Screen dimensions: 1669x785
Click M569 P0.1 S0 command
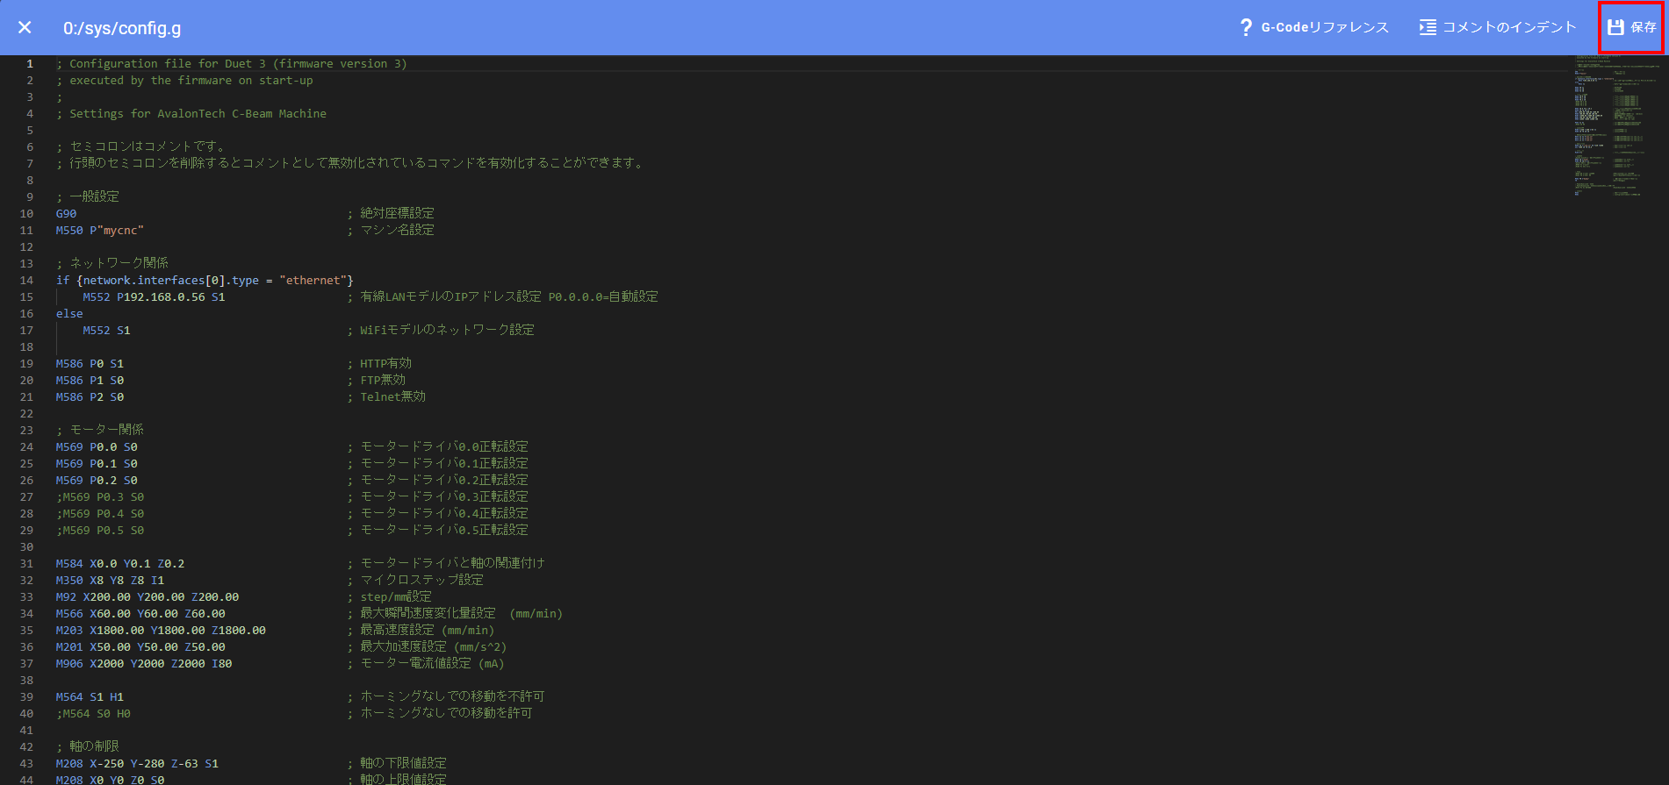pos(97,464)
